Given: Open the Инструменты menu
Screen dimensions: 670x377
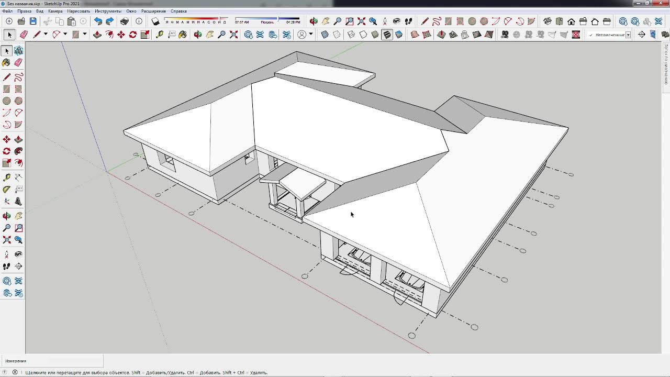Looking at the screenshot, I should coord(108,11).
